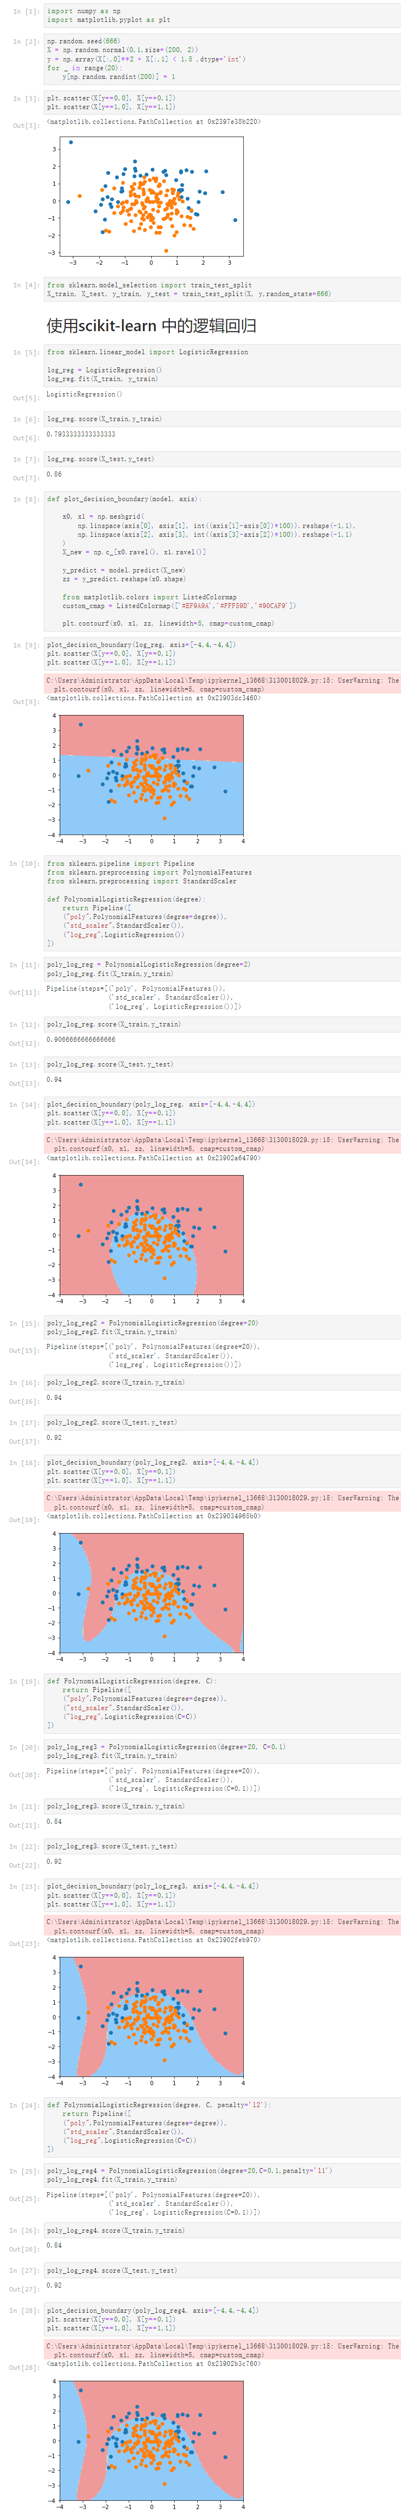Click the Out[17] value 0.92

pos(54,1439)
